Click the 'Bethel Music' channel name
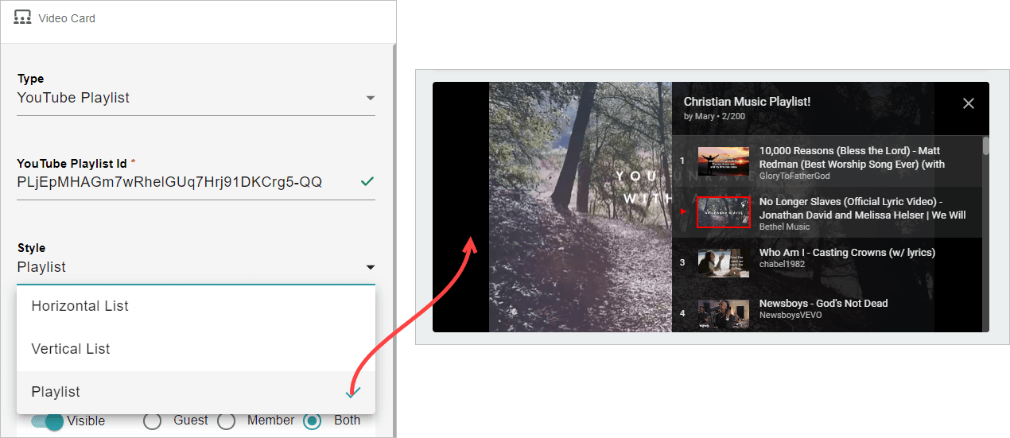The height and width of the screenshot is (438, 1010). pyautogui.click(x=784, y=227)
